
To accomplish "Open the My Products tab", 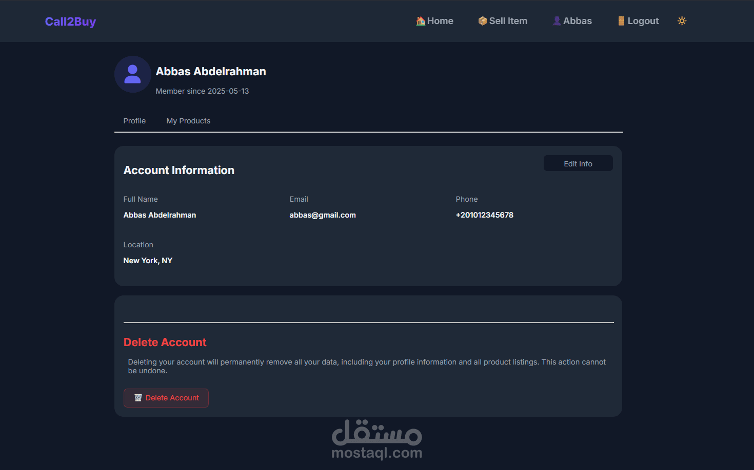I will 188,121.
